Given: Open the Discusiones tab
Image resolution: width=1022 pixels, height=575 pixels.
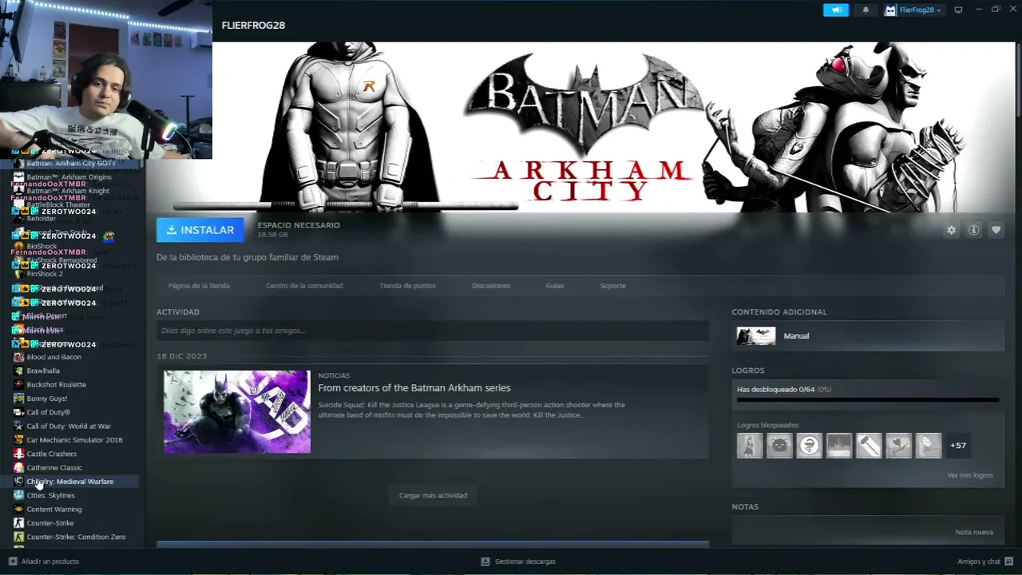Looking at the screenshot, I should (491, 285).
